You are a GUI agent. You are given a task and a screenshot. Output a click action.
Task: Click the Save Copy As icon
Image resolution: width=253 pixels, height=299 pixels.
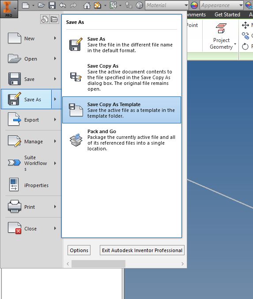click(76, 77)
